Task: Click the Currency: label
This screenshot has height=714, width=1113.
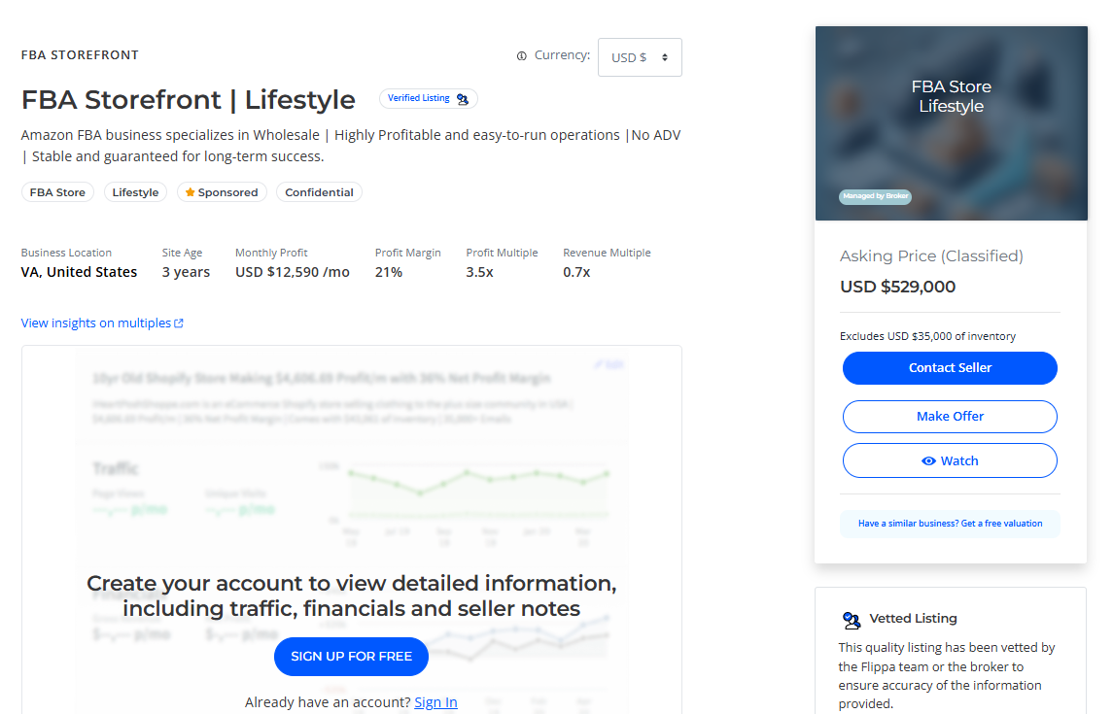Action: click(x=562, y=55)
